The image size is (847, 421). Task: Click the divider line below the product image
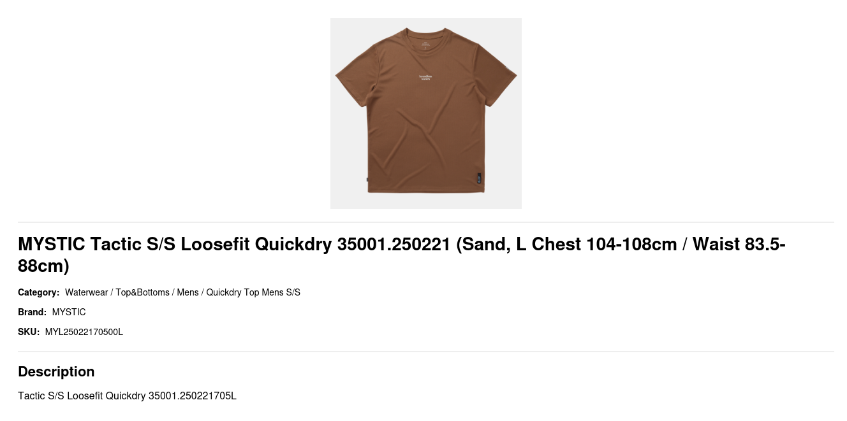pyautogui.click(x=426, y=222)
